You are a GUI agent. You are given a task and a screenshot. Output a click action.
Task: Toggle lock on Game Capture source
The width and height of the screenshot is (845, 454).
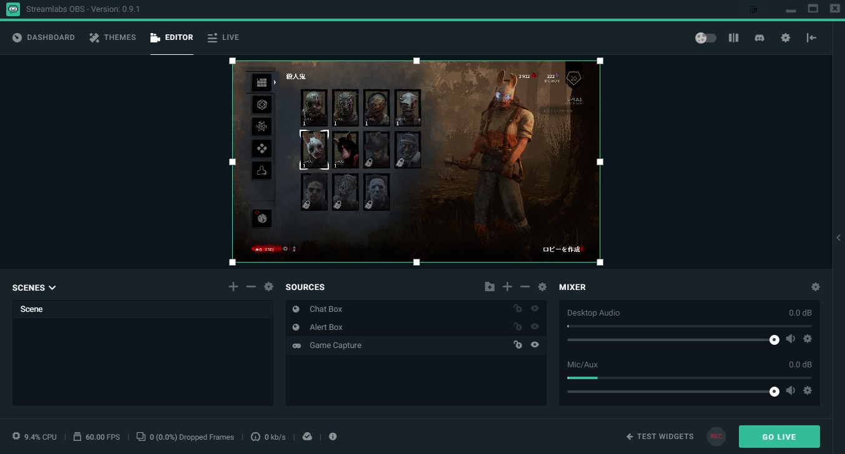517,345
